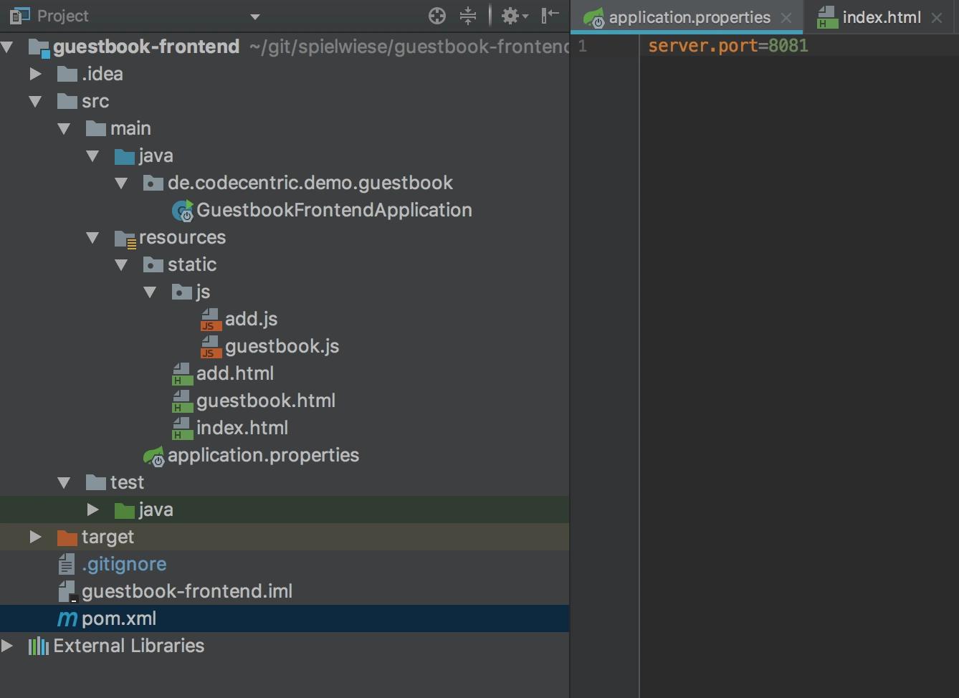959x698 pixels.
Task: Close the application.properties tab
Action: point(786,18)
